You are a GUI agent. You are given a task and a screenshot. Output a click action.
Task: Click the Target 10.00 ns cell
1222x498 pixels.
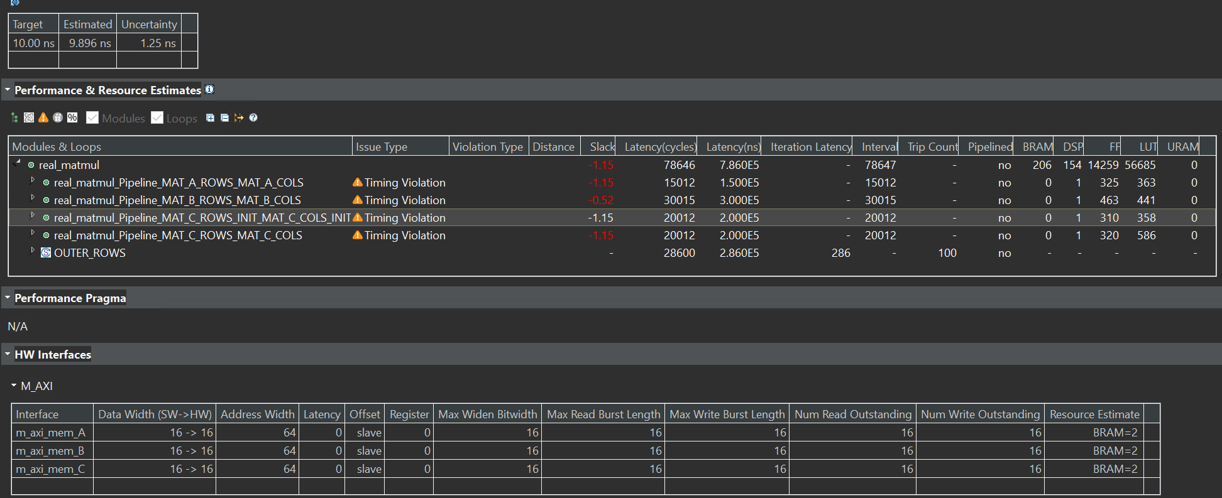pos(33,43)
